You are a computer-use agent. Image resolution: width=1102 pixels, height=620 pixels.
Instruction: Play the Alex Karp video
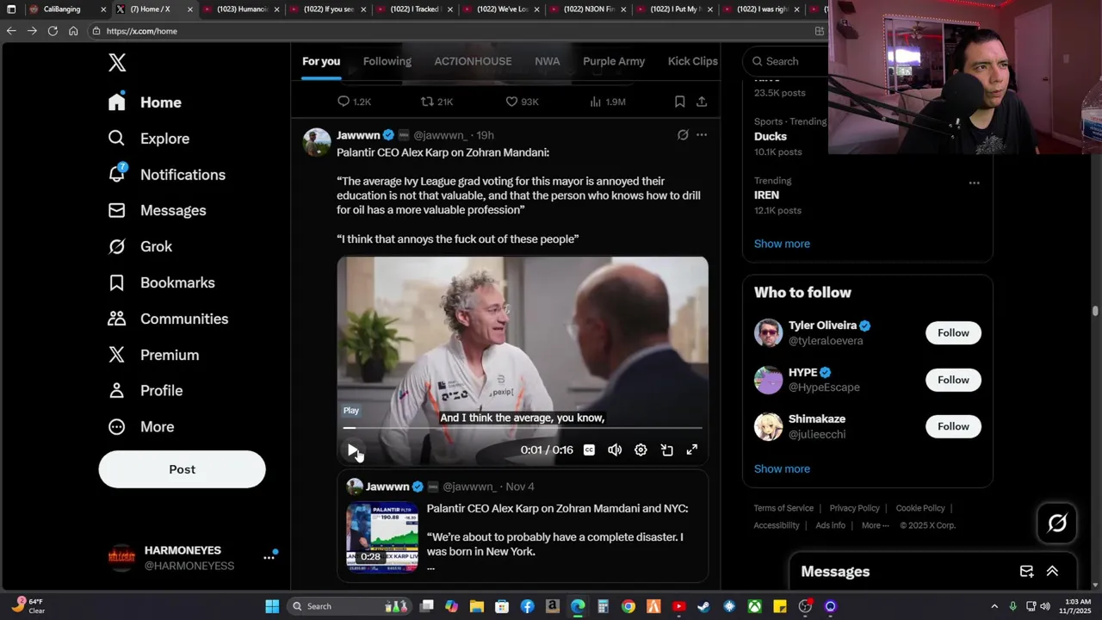pos(352,450)
